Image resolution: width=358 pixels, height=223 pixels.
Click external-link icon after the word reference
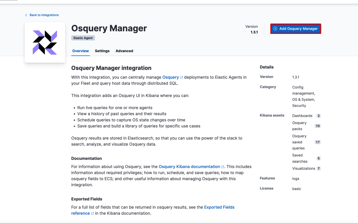click(92, 213)
